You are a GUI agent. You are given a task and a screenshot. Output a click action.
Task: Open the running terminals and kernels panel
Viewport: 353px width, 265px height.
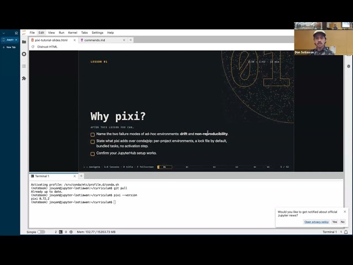[x=24, y=54]
